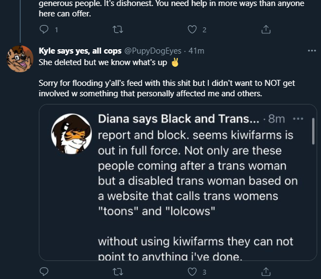The width and height of the screenshot is (321, 279).
Task: Open the 'Diana says Black and Trans...' name
Action: click(x=178, y=119)
